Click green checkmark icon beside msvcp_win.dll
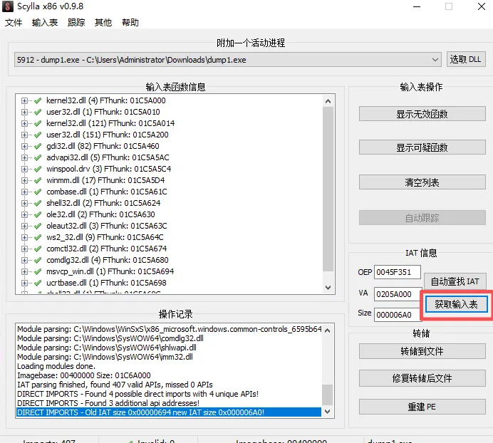The image size is (493, 443). (x=38, y=271)
